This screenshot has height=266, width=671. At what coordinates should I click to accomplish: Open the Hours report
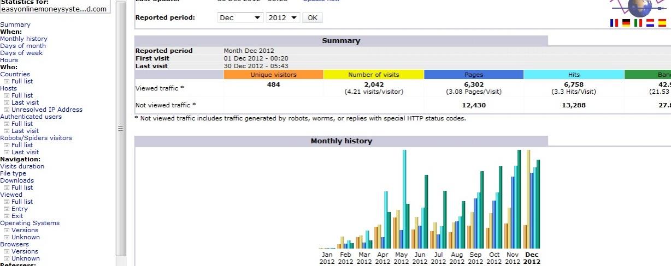pos(9,60)
